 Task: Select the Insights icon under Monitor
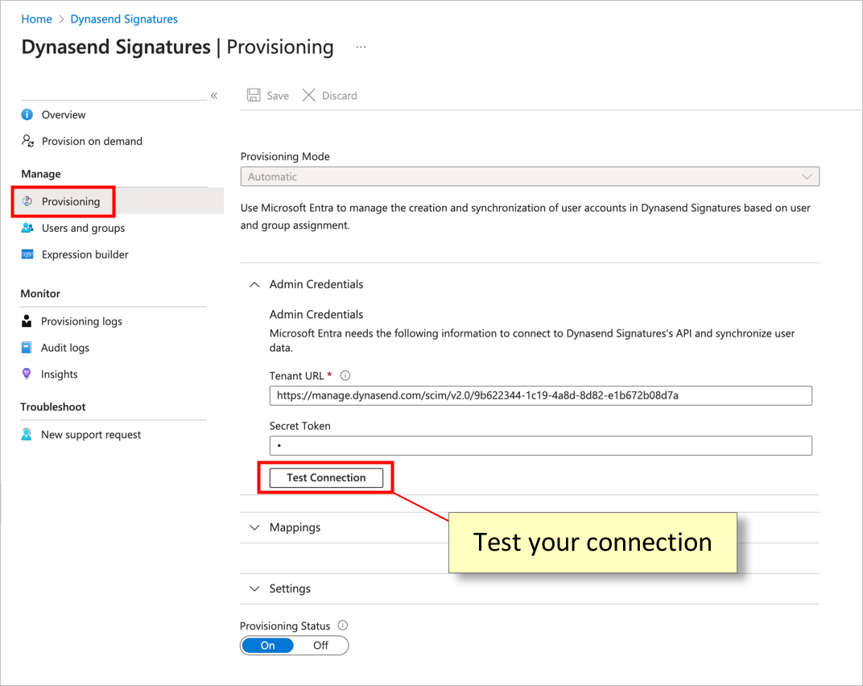pos(27,374)
